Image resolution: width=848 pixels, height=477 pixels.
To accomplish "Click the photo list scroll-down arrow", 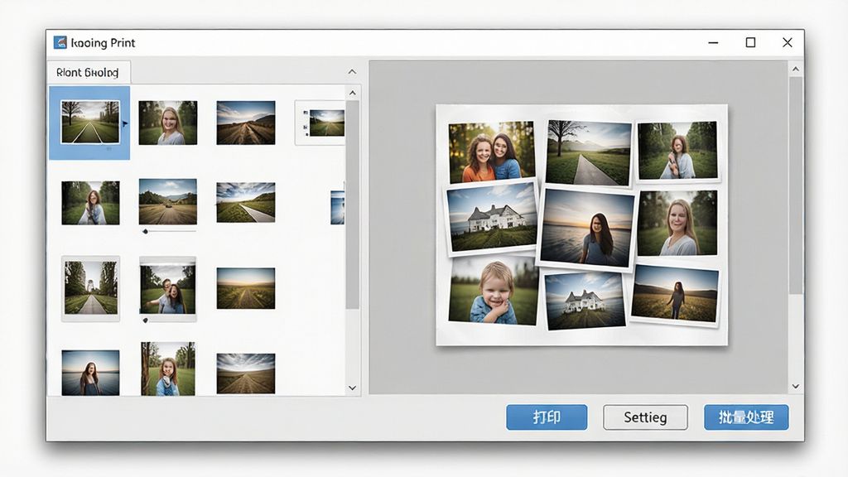I will pyautogui.click(x=353, y=388).
